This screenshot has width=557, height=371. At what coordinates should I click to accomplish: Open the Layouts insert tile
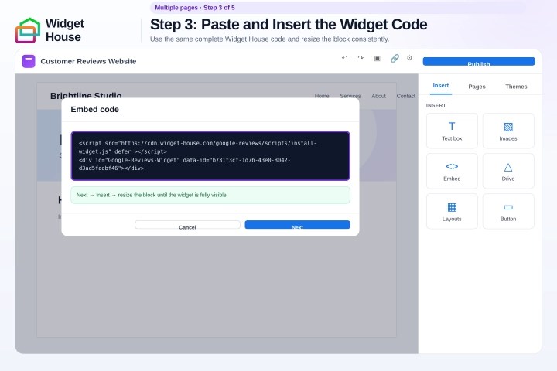(x=452, y=211)
